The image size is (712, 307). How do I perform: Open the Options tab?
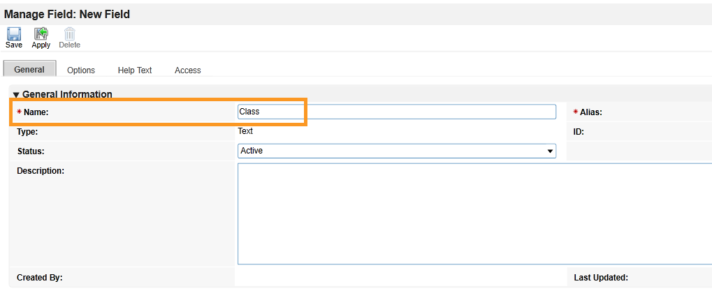[81, 70]
